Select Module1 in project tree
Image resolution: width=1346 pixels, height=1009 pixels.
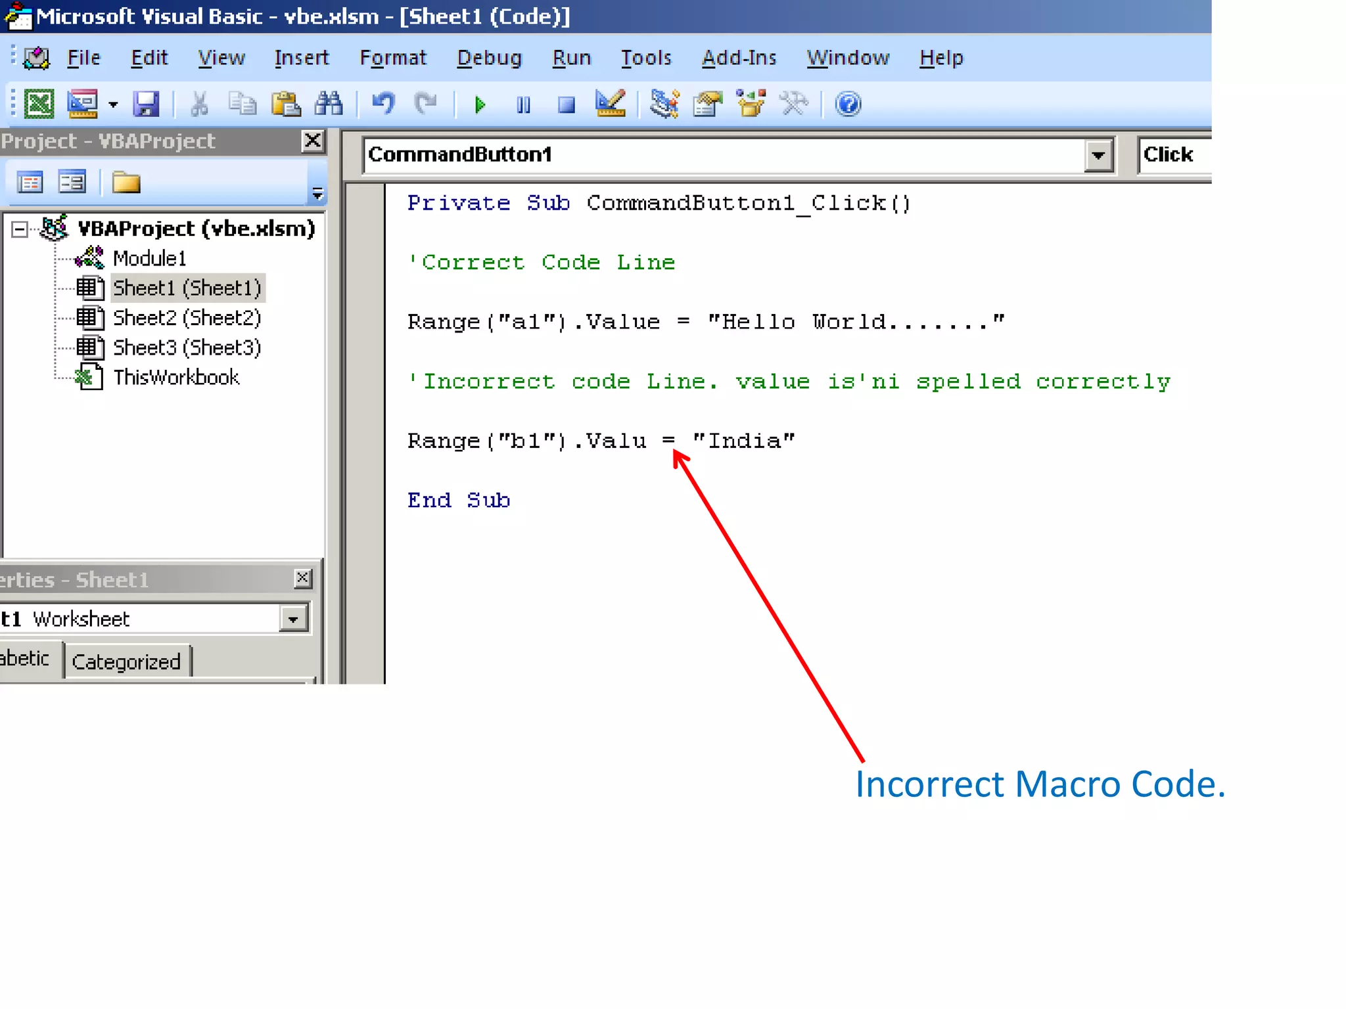point(149,258)
